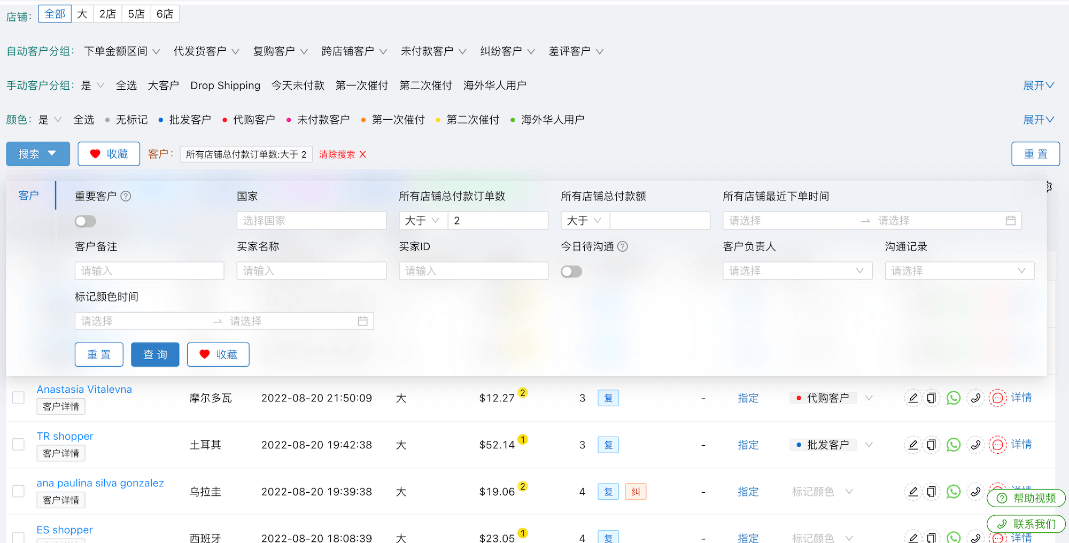Open WhatsApp chat for Anastasia Vitalevna
The image size is (1069, 543).
coord(953,398)
